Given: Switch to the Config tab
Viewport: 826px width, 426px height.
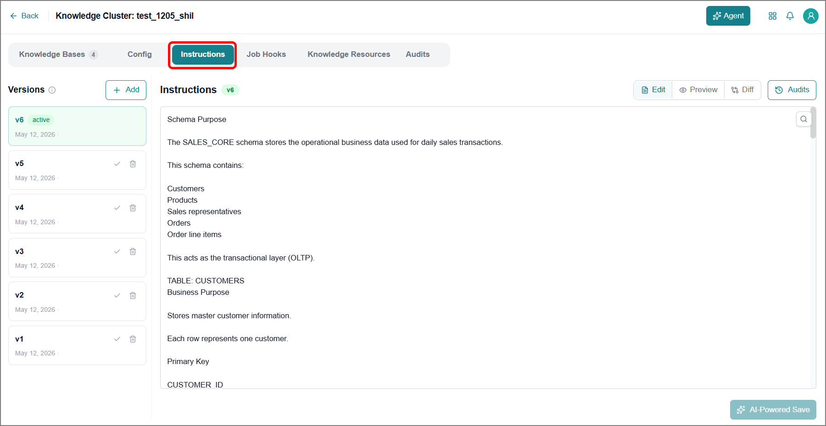Looking at the screenshot, I should [x=140, y=54].
